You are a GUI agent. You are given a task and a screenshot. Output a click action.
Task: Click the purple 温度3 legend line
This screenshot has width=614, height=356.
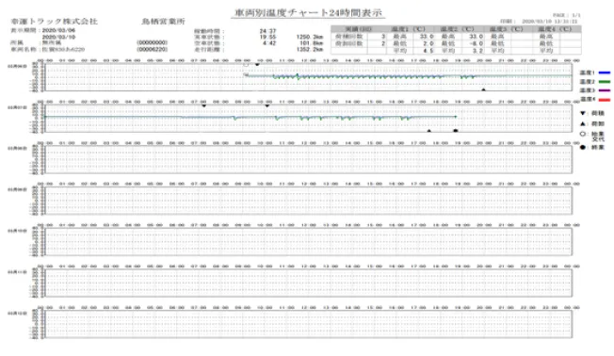605,90
